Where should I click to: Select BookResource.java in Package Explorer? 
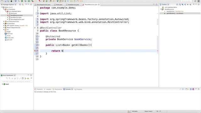[x=17, y=15]
